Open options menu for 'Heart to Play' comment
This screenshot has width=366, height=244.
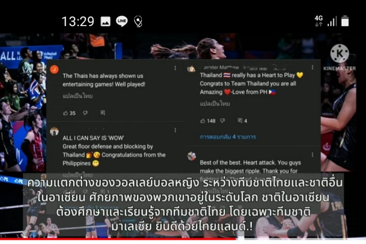[312, 67]
